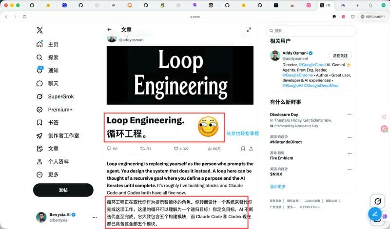The image size is (390, 229).
Task: Bookmark the article
Action: (x=243, y=149)
